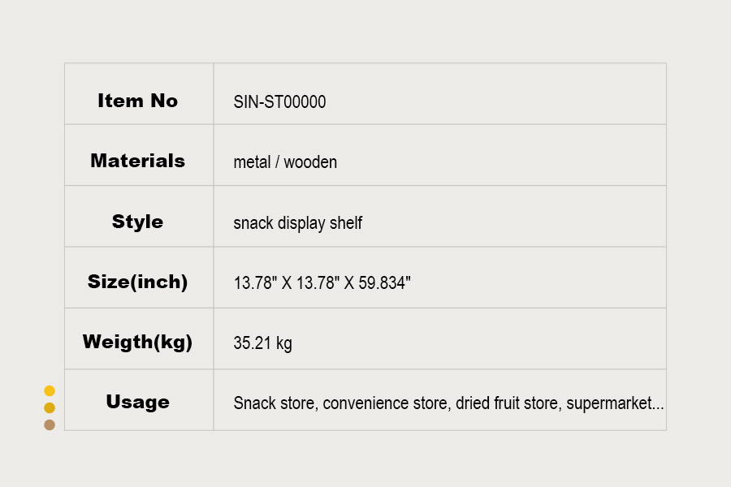This screenshot has height=487, width=731.
Task: Click the dark gold middle dot
Action: (50, 407)
